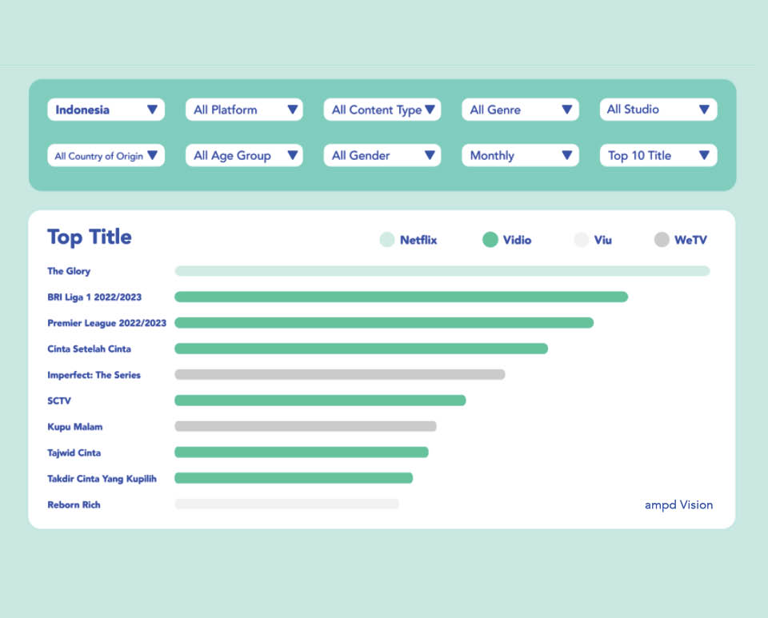Click the Reborn Rich bar

point(287,504)
